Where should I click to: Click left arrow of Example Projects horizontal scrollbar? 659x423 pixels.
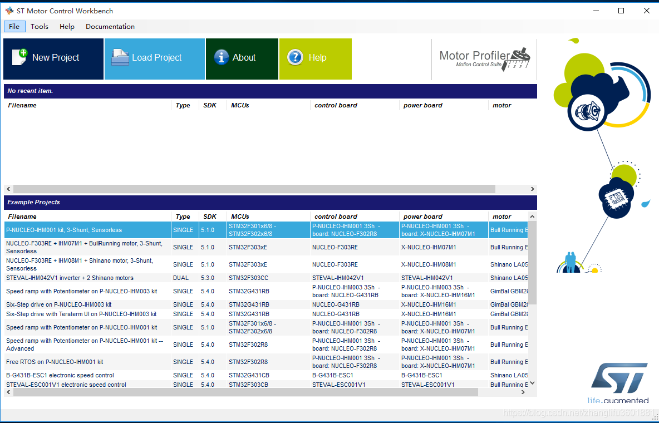pyautogui.click(x=8, y=392)
